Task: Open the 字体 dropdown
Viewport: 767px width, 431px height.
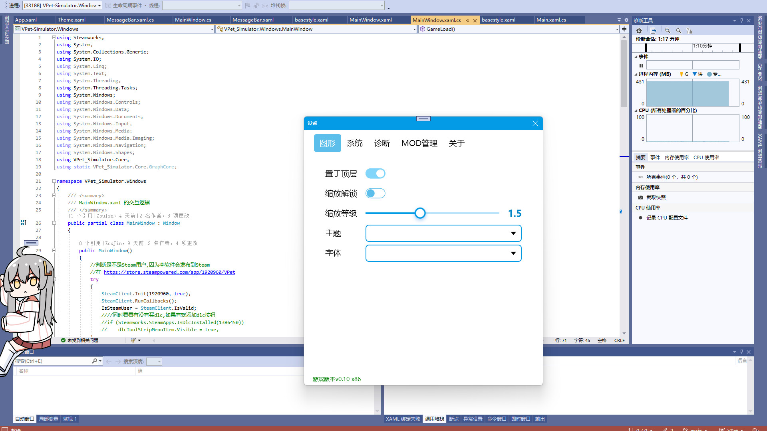Action: (443, 253)
